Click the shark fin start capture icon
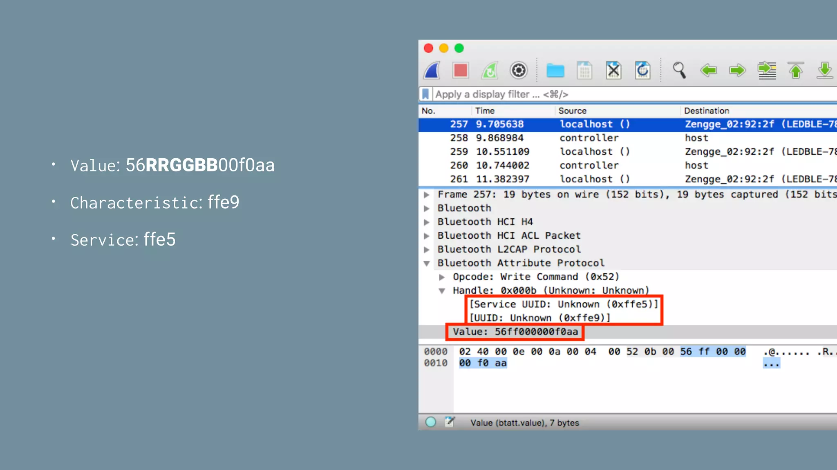The height and width of the screenshot is (470, 837). [x=432, y=71]
